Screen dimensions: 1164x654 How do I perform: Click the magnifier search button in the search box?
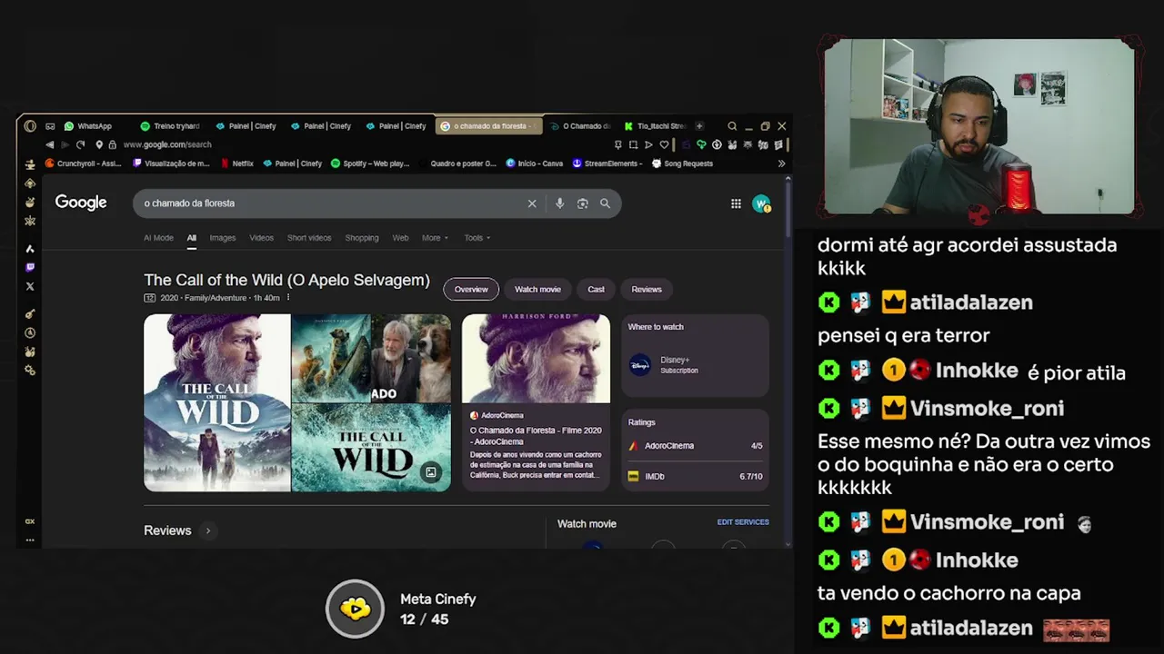pyautogui.click(x=605, y=203)
